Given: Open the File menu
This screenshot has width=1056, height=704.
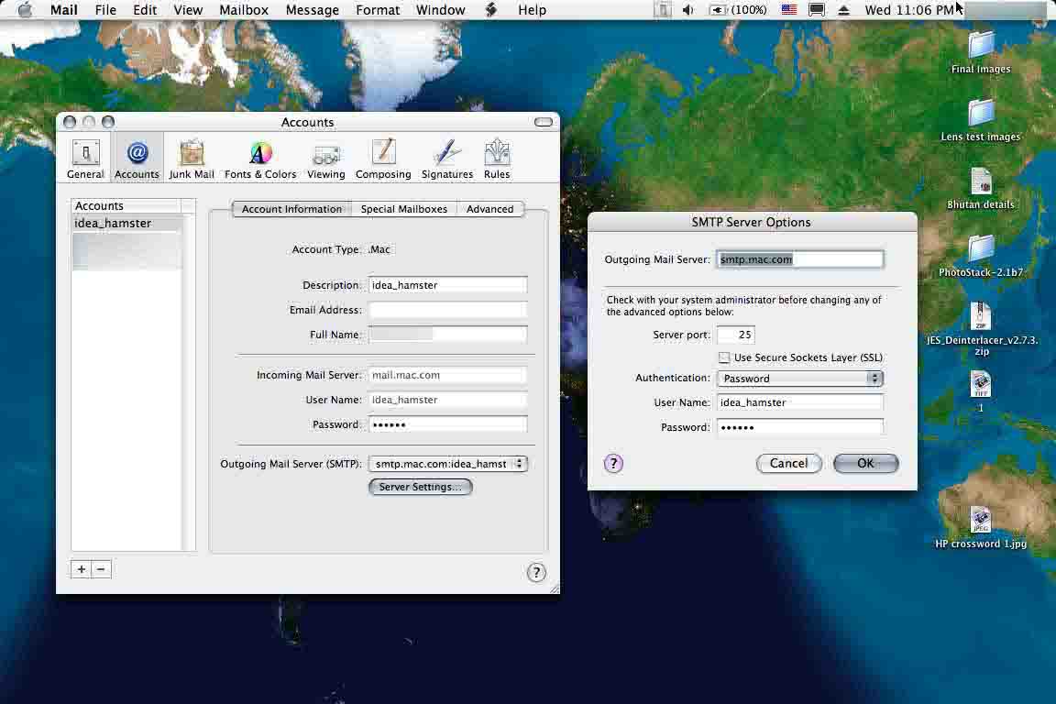Looking at the screenshot, I should coord(105,10).
